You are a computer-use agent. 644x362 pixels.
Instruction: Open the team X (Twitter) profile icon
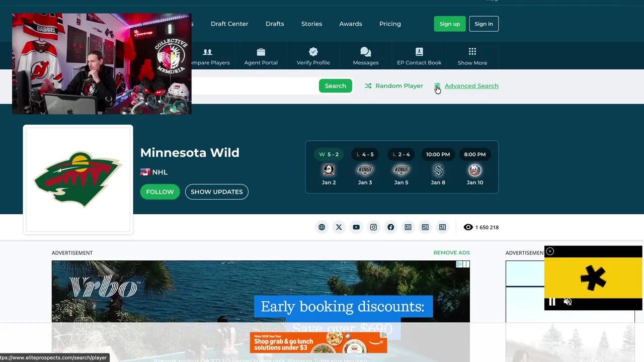click(339, 227)
